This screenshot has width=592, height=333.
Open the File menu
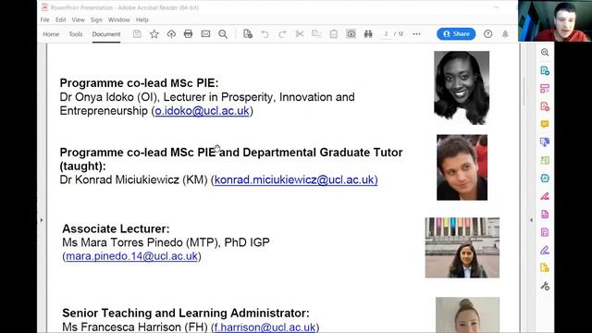45,19
